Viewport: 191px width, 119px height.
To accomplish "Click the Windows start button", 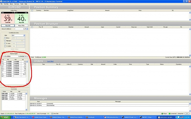I will [6, 117].
